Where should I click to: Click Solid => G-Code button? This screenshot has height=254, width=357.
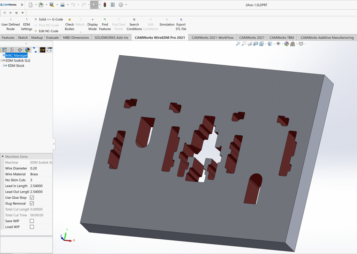[51, 19]
